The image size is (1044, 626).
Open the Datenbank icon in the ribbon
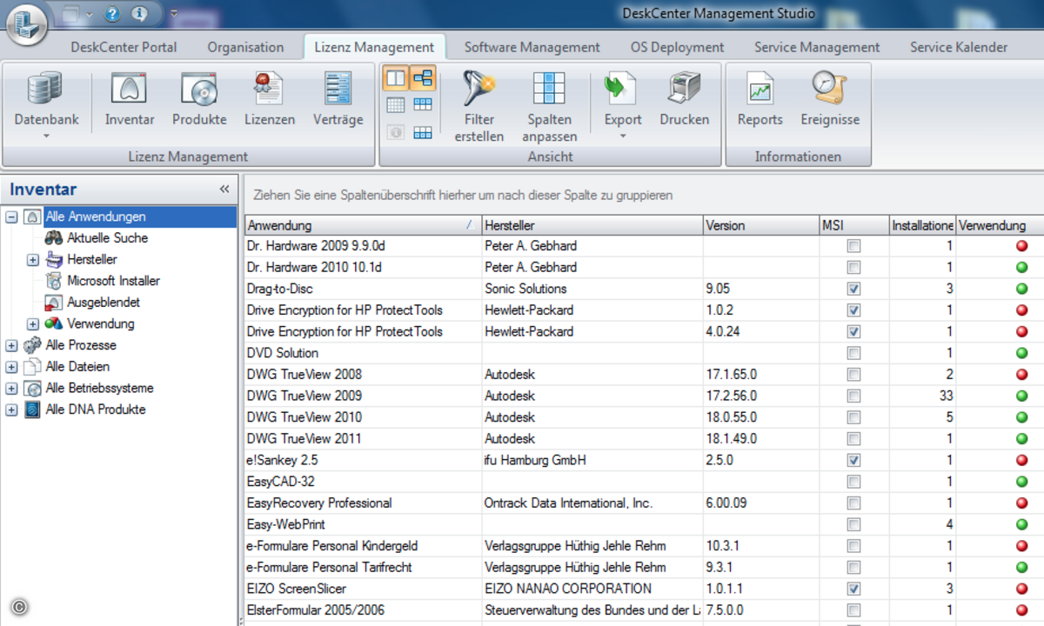45,90
